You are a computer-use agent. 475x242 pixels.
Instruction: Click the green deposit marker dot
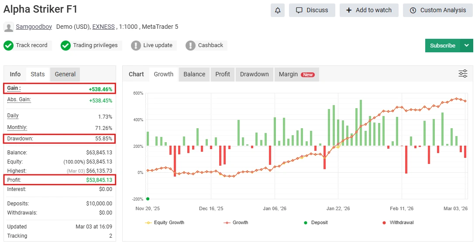click(148, 199)
